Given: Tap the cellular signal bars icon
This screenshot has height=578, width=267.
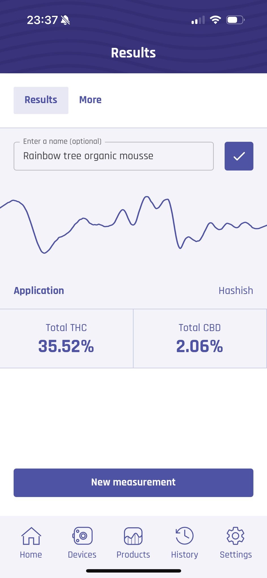Looking at the screenshot, I should pos(198,20).
